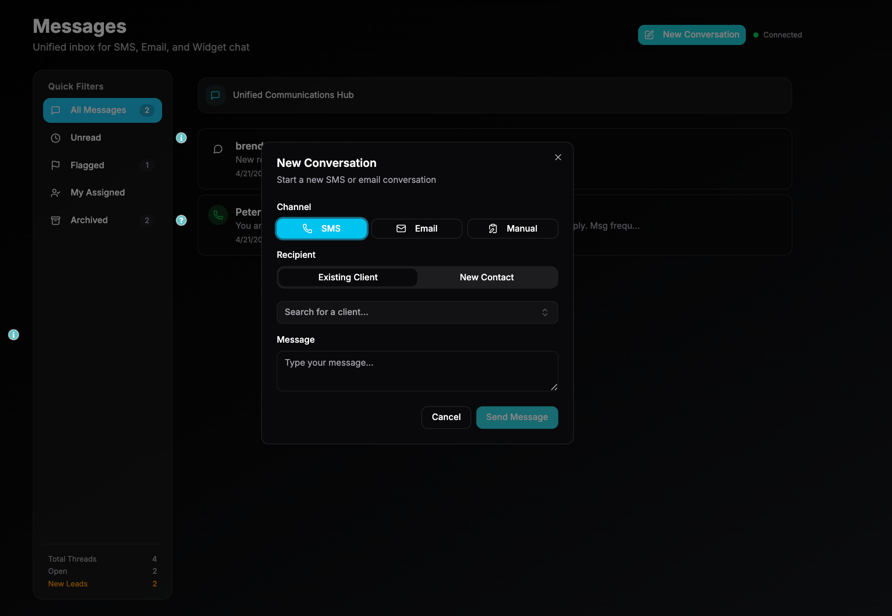
Task: Click the message box resize handle
Action: tap(554, 387)
